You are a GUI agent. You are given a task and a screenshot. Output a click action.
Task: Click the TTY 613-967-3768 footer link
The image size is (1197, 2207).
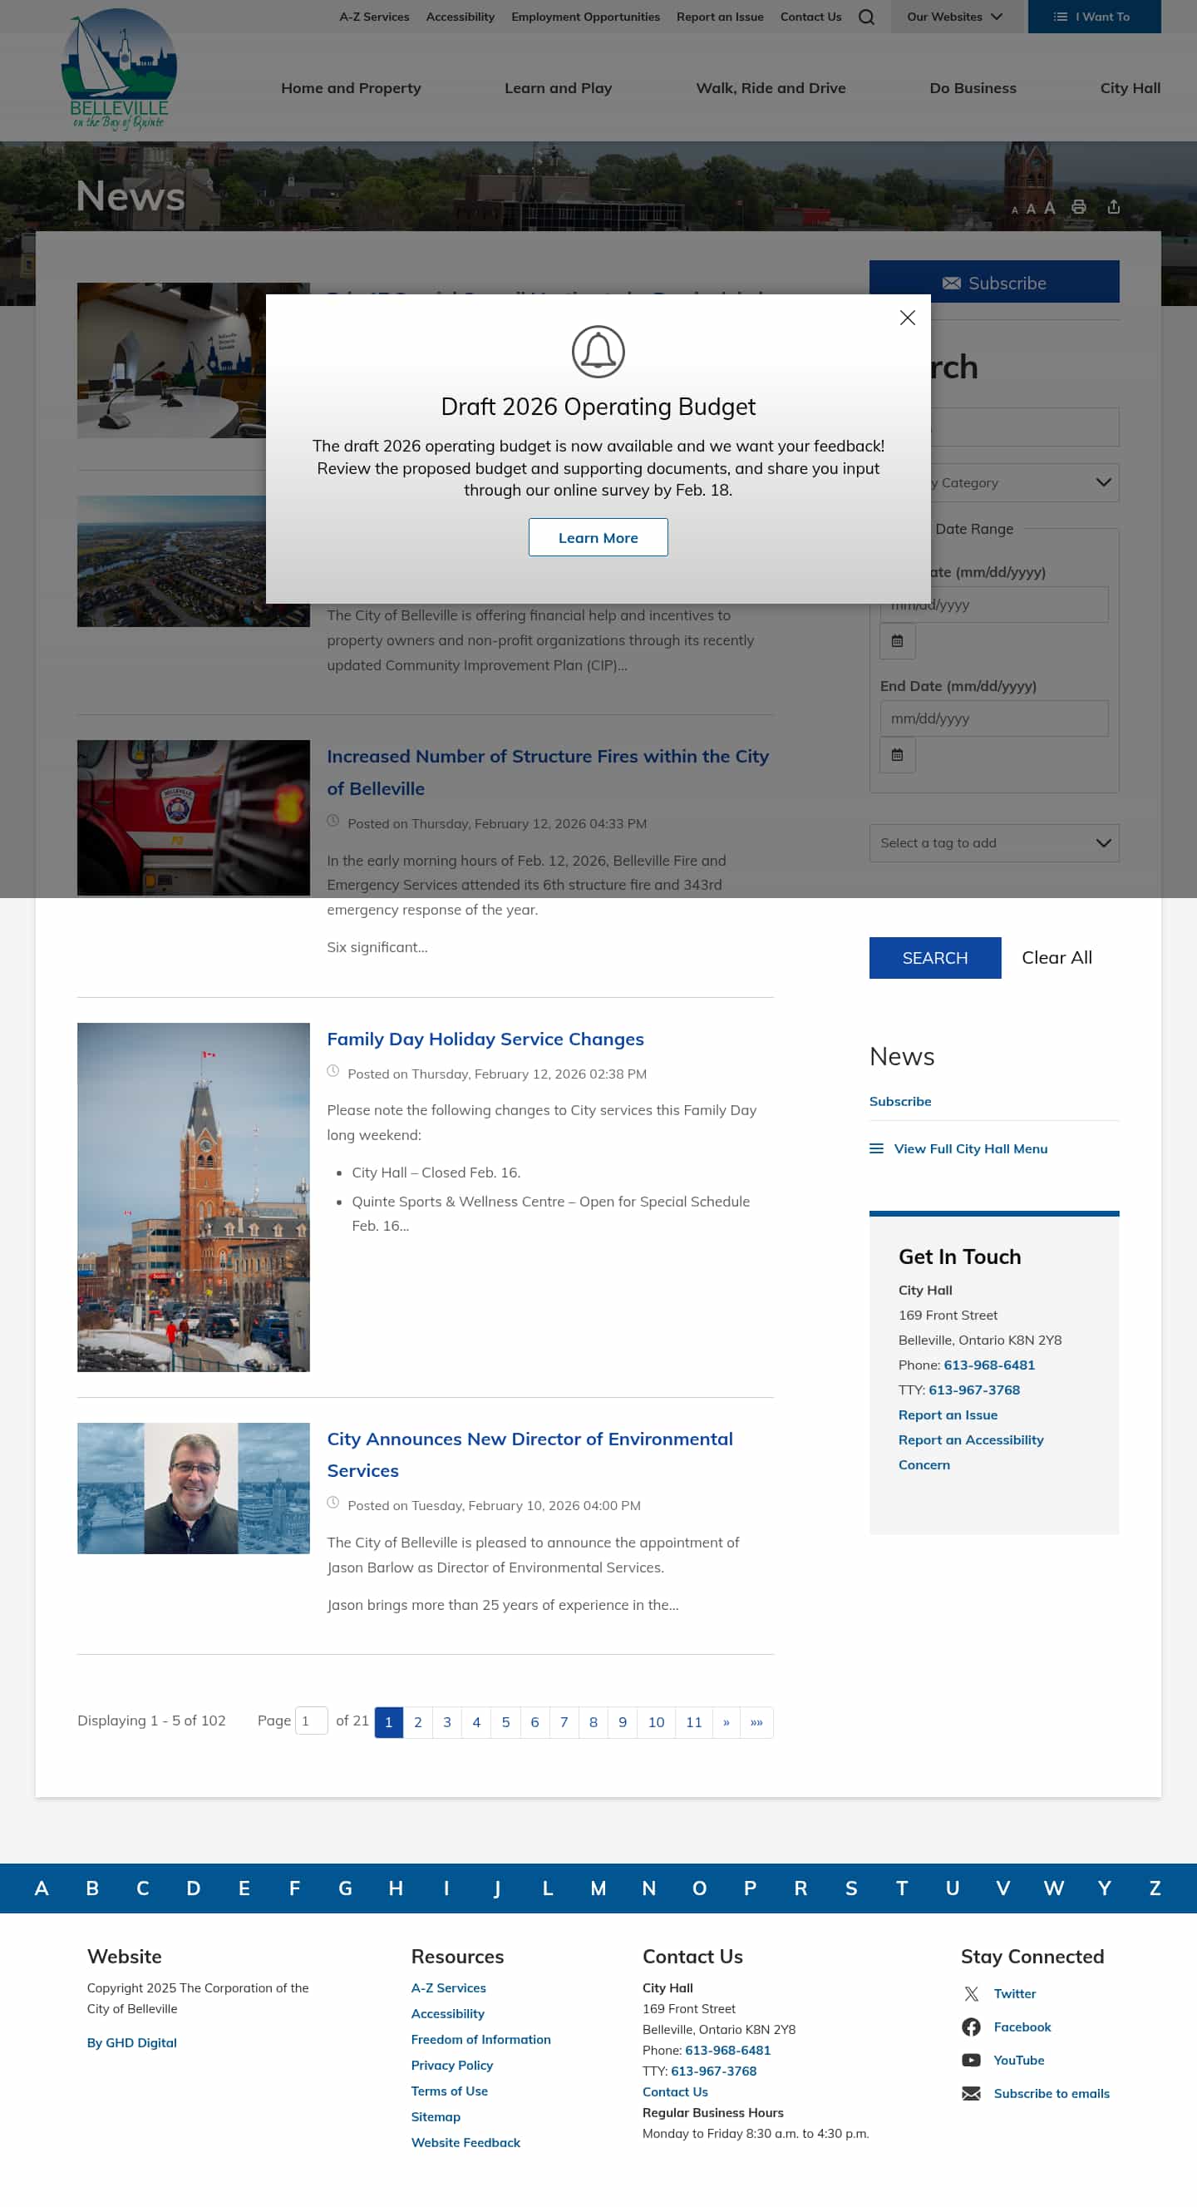pos(714,2071)
